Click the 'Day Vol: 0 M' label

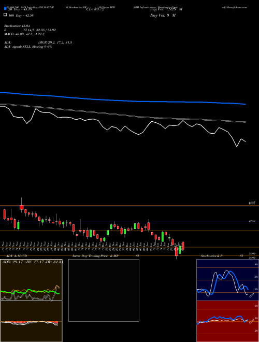pyautogui.click(x=163, y=16)
